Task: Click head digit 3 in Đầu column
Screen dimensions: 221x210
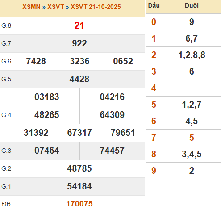Action: pyautogui.click(x=154, y=71)
